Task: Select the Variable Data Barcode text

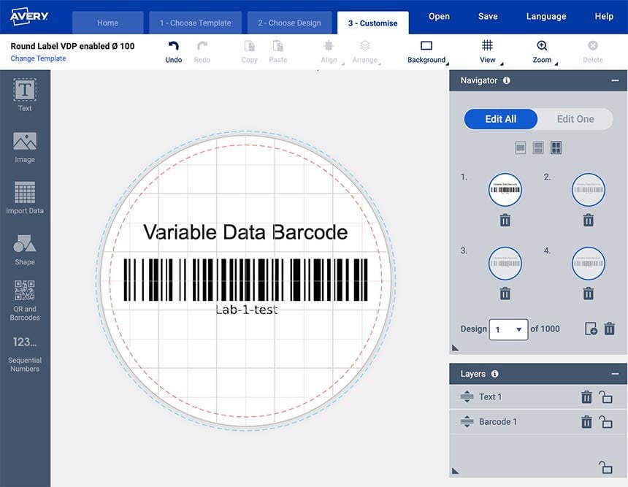Action: tap(245, 232)
